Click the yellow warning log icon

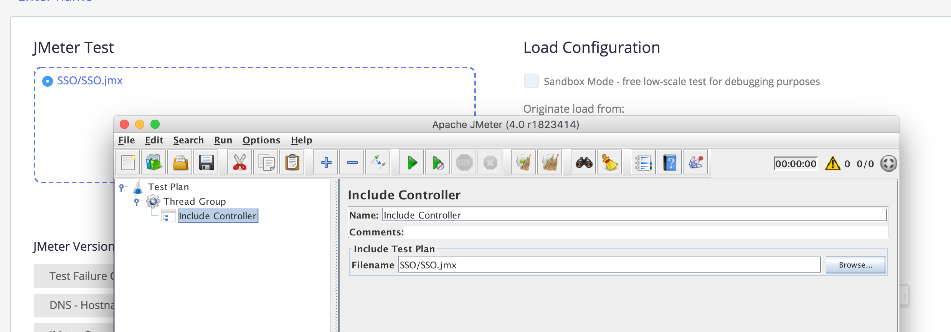click(833, 163)
